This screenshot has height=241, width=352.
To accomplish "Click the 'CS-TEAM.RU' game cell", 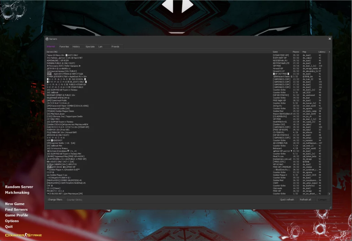I will [x=278, y=132].
